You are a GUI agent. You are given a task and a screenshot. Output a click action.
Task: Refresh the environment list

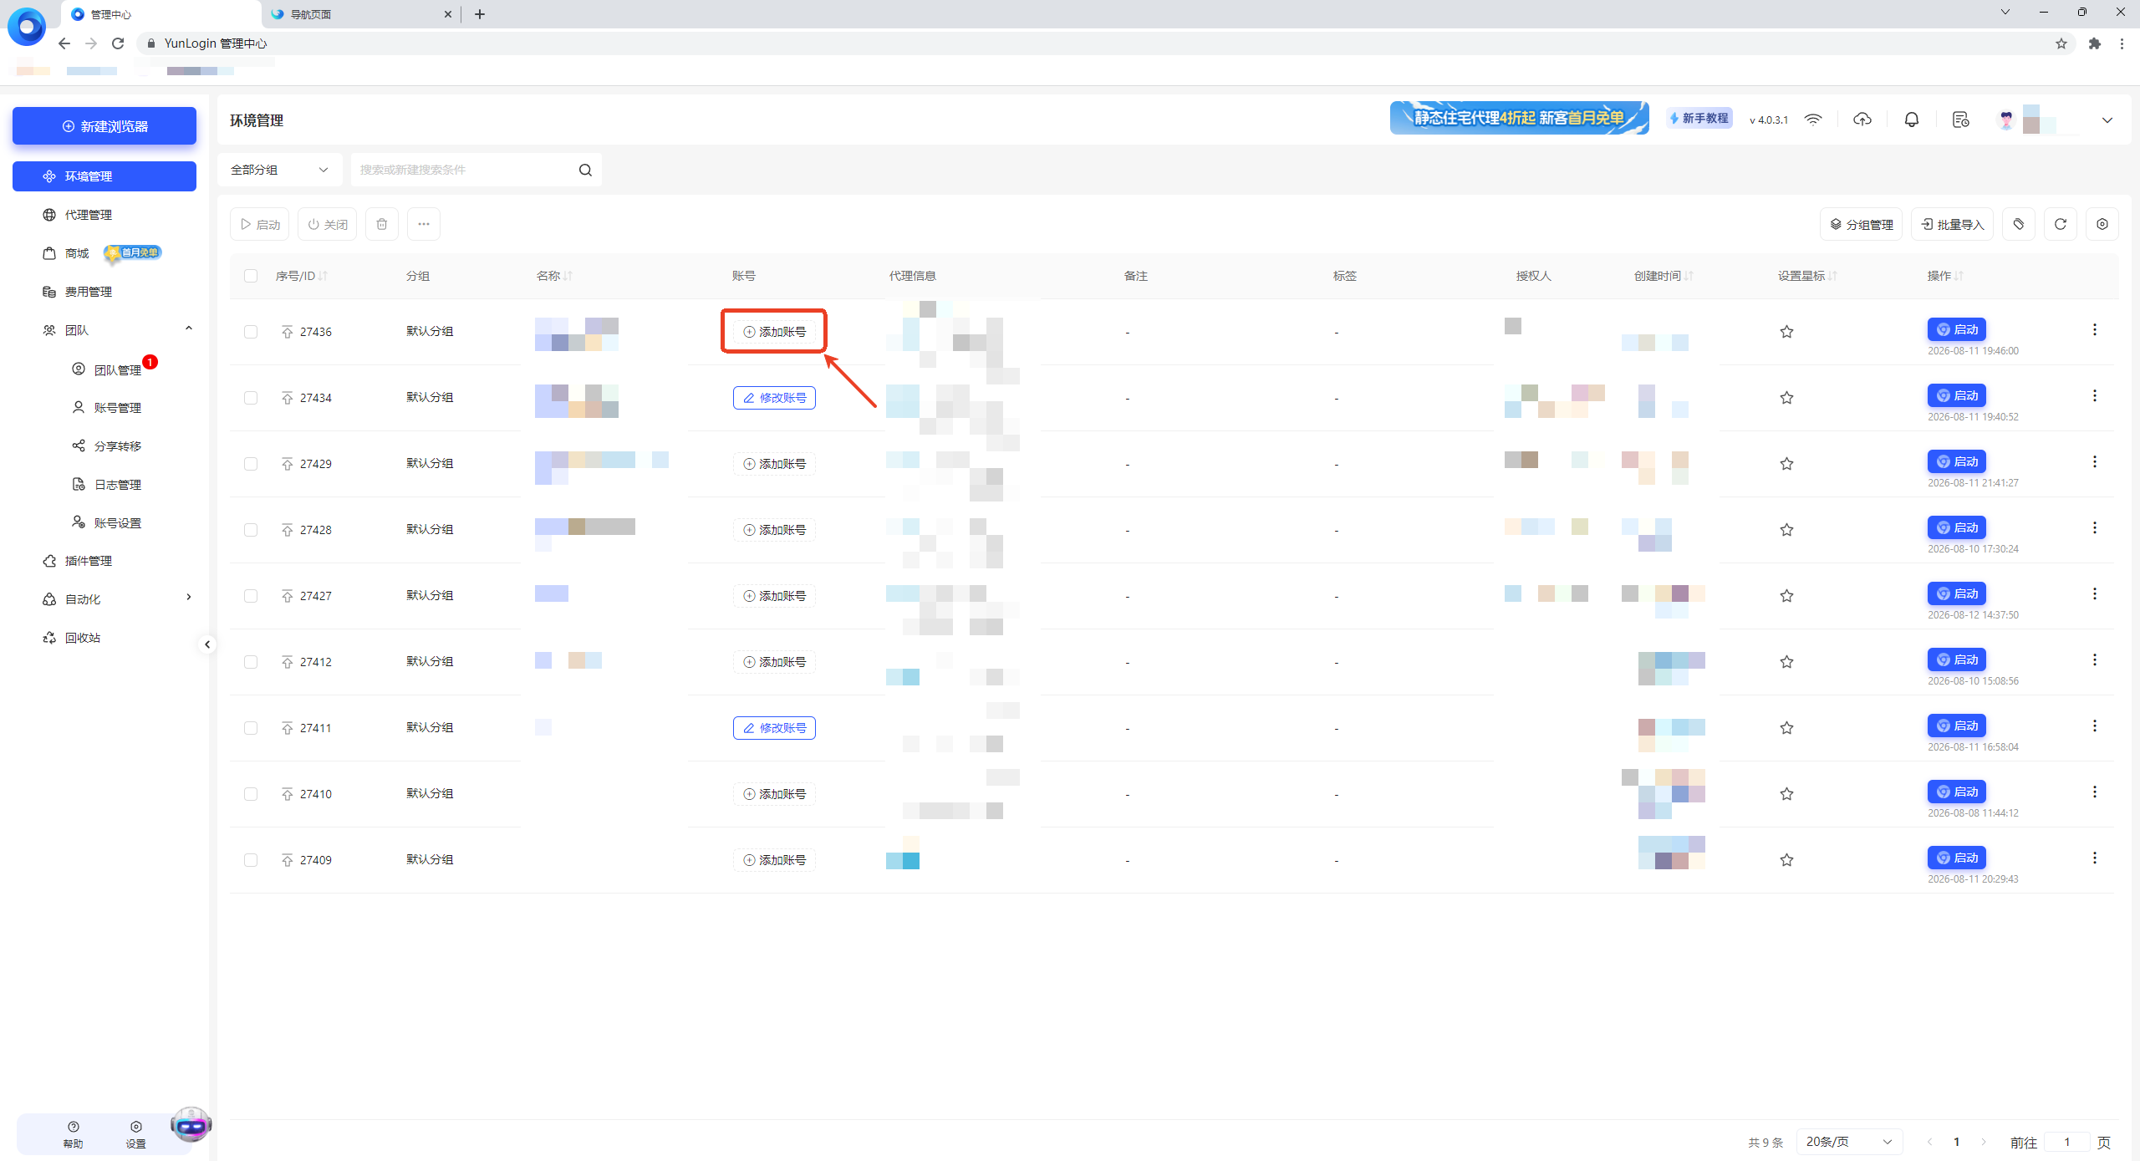click(x=2060, y=224)
